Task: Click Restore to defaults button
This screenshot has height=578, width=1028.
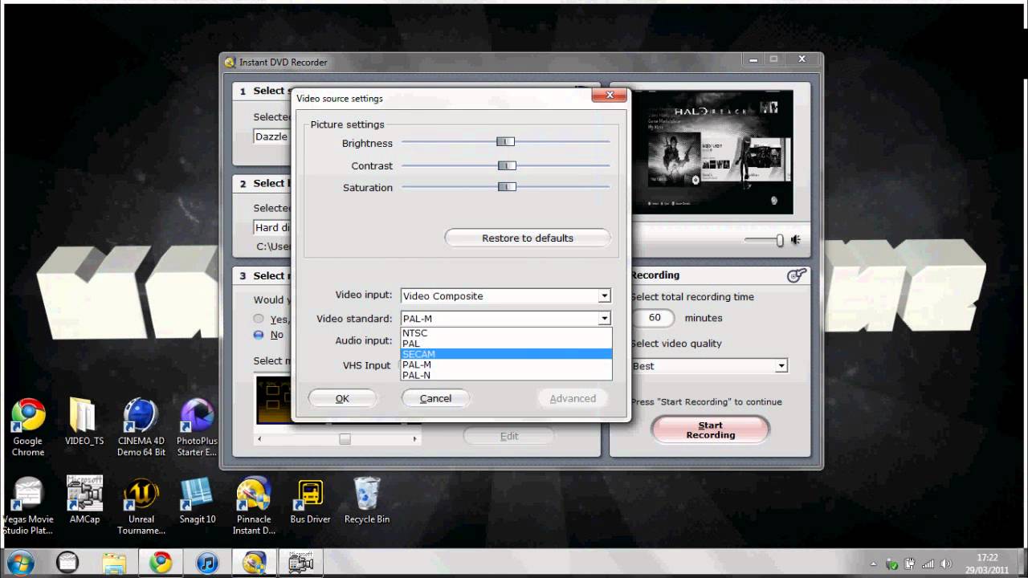Action: coord(528,238)
